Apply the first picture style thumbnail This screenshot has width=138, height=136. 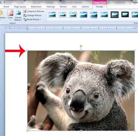pos(52,14)
